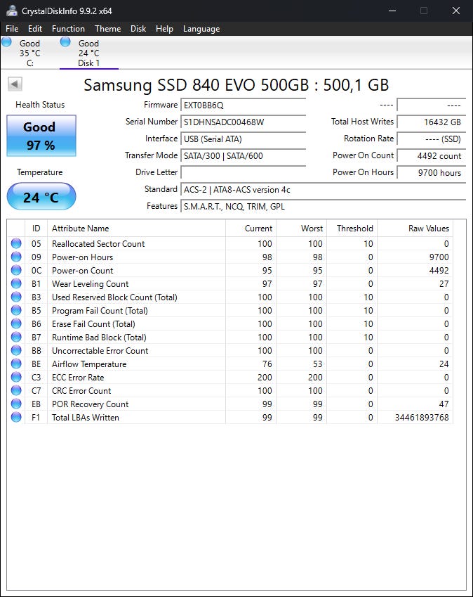Click Power On Count value 4492 count
This screenshot has height=597, width=473.
point(431,155)
